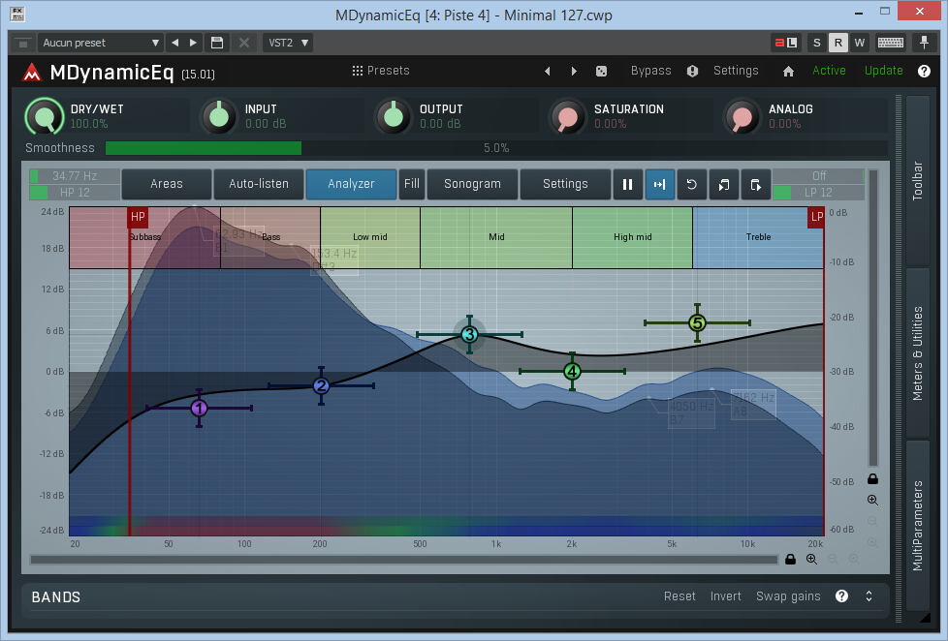Toggle automation Read R button
Viewport: 948px width, 641px height.
click(837, 43)
